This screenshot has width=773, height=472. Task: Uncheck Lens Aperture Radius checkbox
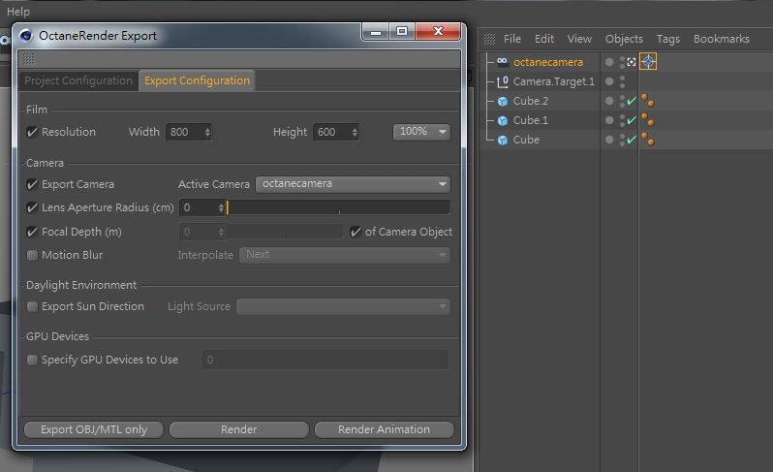[x=32, y=207]
